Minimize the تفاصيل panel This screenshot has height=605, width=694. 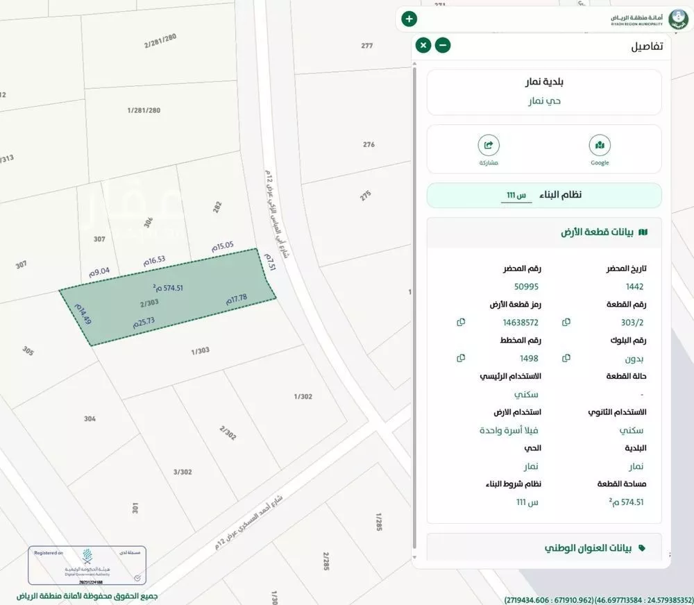443,44
